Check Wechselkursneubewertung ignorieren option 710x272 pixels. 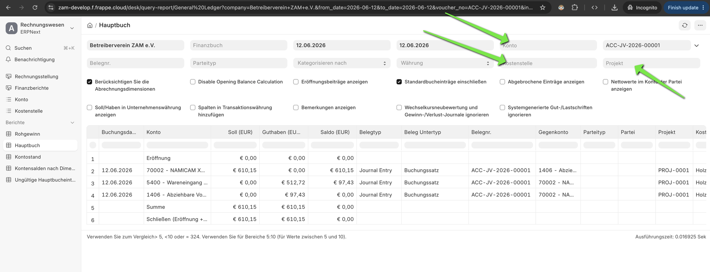(x=399, y=107)
